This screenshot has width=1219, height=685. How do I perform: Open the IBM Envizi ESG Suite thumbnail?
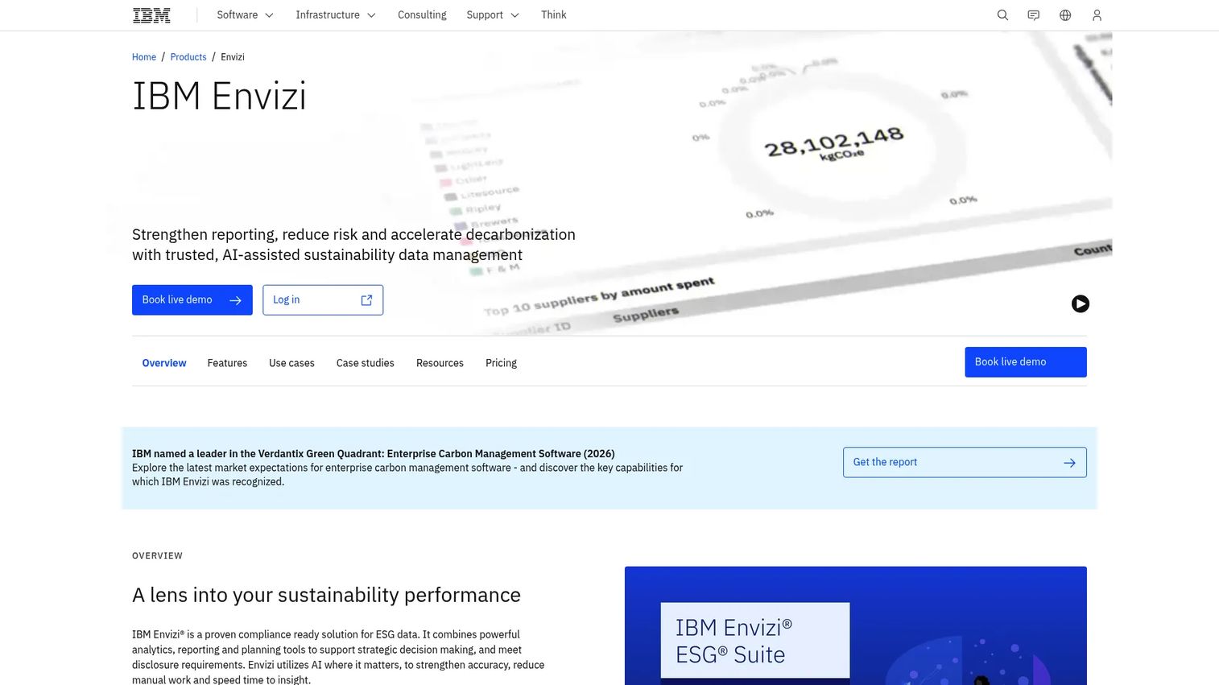(x=856, y=626)
